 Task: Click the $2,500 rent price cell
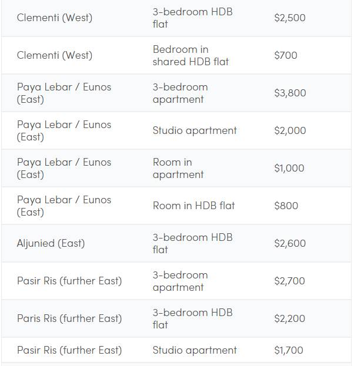pos(289,18)
